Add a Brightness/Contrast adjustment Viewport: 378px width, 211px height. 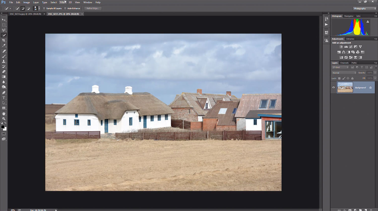pos(341,47)
